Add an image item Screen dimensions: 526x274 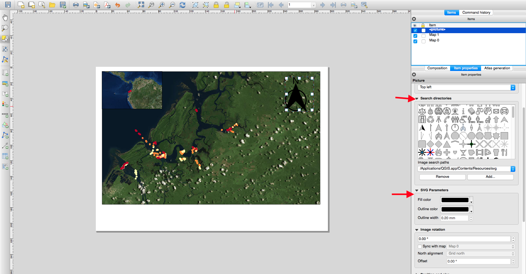pos(5,83)
